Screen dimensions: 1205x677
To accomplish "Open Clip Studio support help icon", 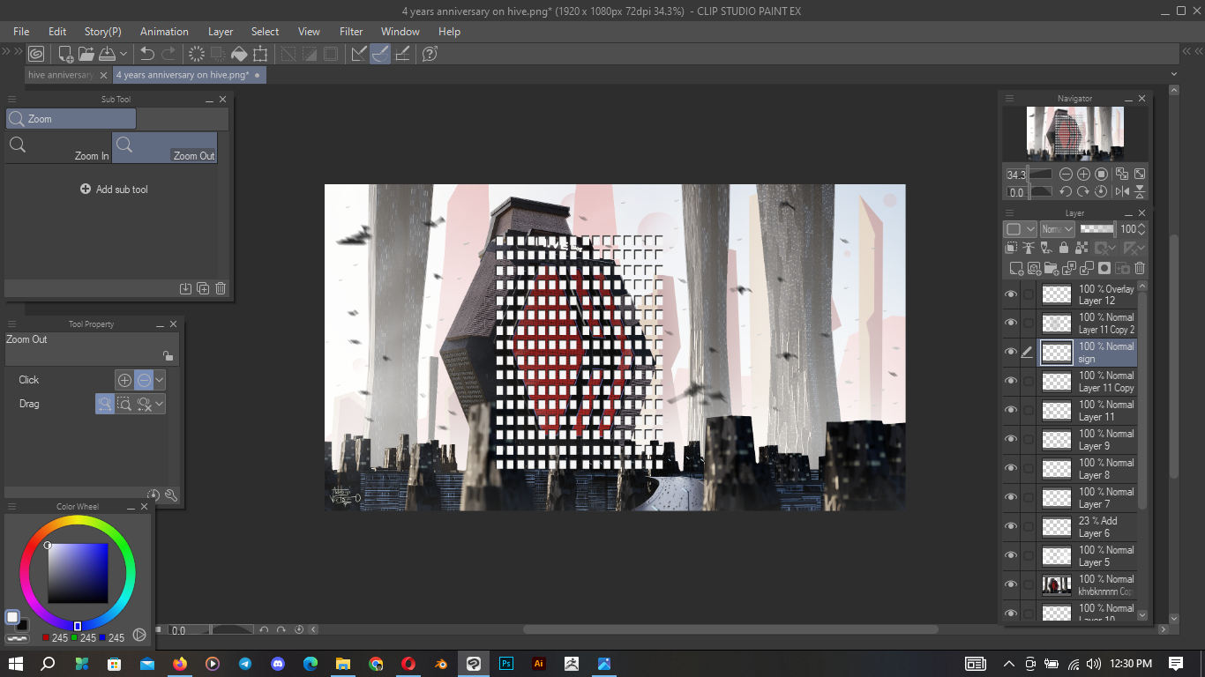I will point(430,54).
